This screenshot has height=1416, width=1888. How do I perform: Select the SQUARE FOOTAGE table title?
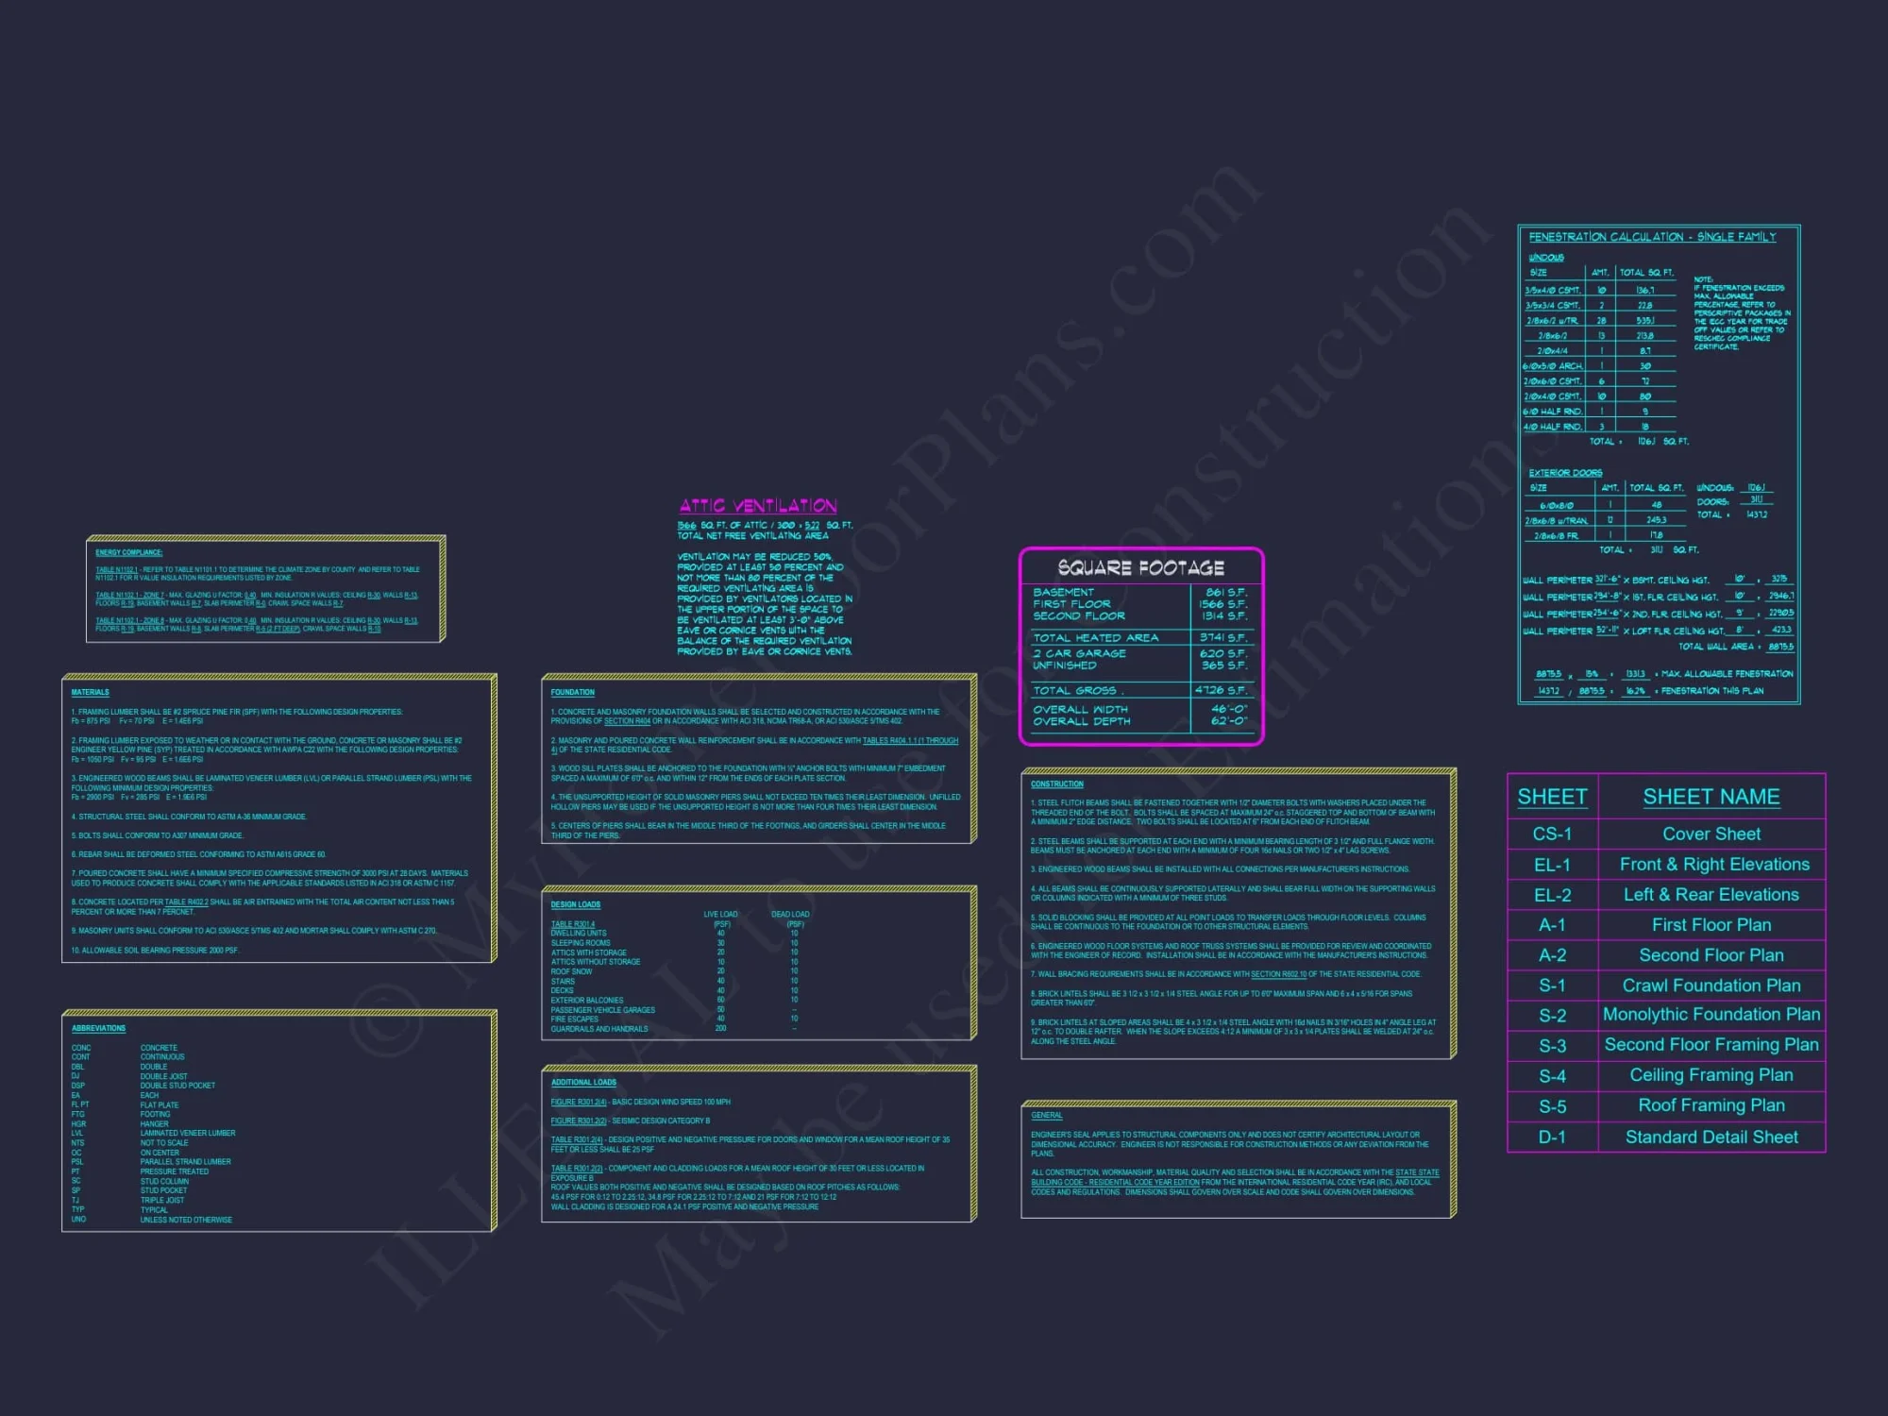point(1140,567)
